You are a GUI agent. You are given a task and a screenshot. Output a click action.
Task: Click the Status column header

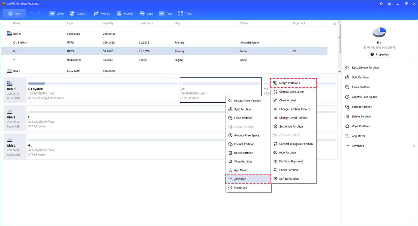click(x=244, y=23)
